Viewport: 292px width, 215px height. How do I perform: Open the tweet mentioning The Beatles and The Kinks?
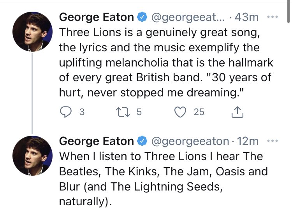tap(164, 179)
